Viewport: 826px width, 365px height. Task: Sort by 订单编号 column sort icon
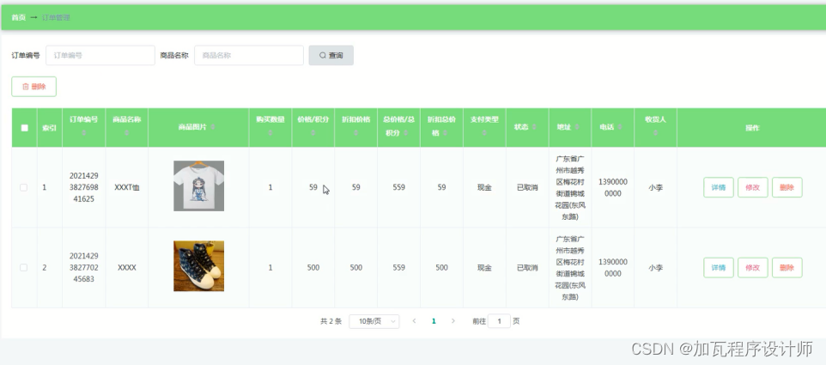click(84, 133)
